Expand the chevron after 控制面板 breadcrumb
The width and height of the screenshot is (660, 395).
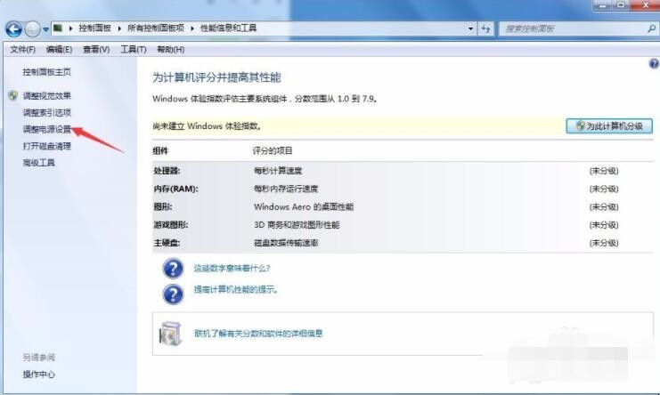click(x=119, y=28)
